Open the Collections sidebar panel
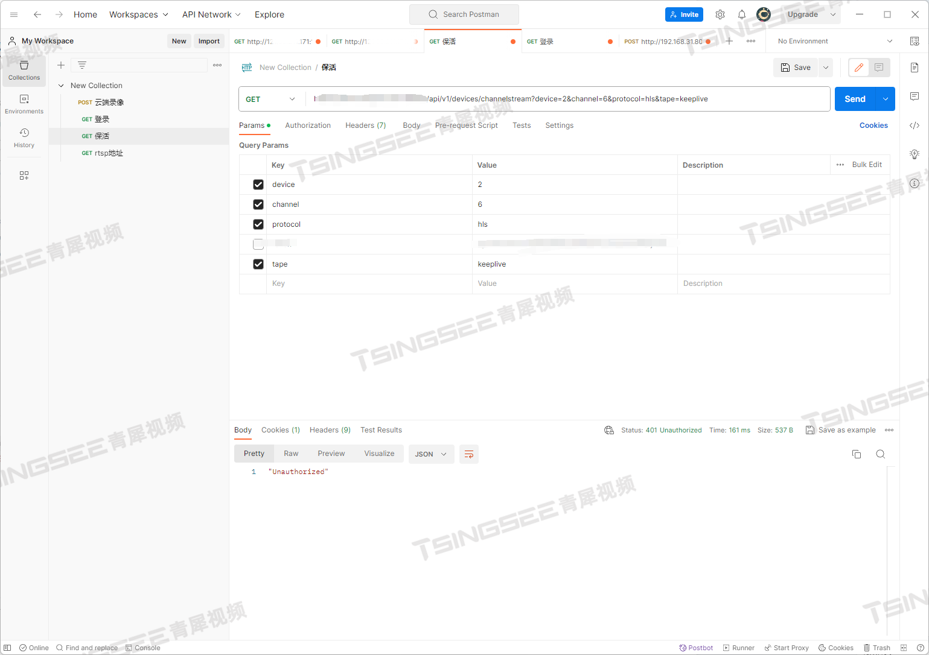This screenshot has height=655, width=929. pyautogui.click(x=24, y=71)
